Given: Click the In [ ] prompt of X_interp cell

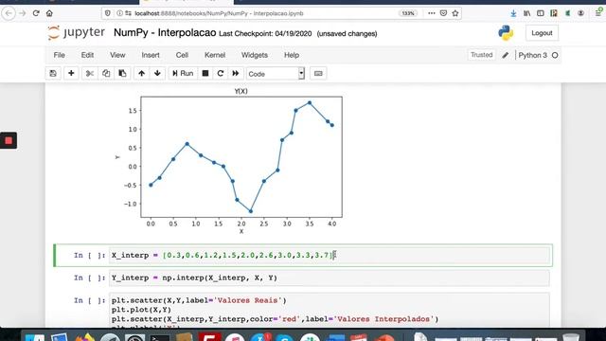Looking at the screenshot, I should pyautogui.click(x=89, y=255).
